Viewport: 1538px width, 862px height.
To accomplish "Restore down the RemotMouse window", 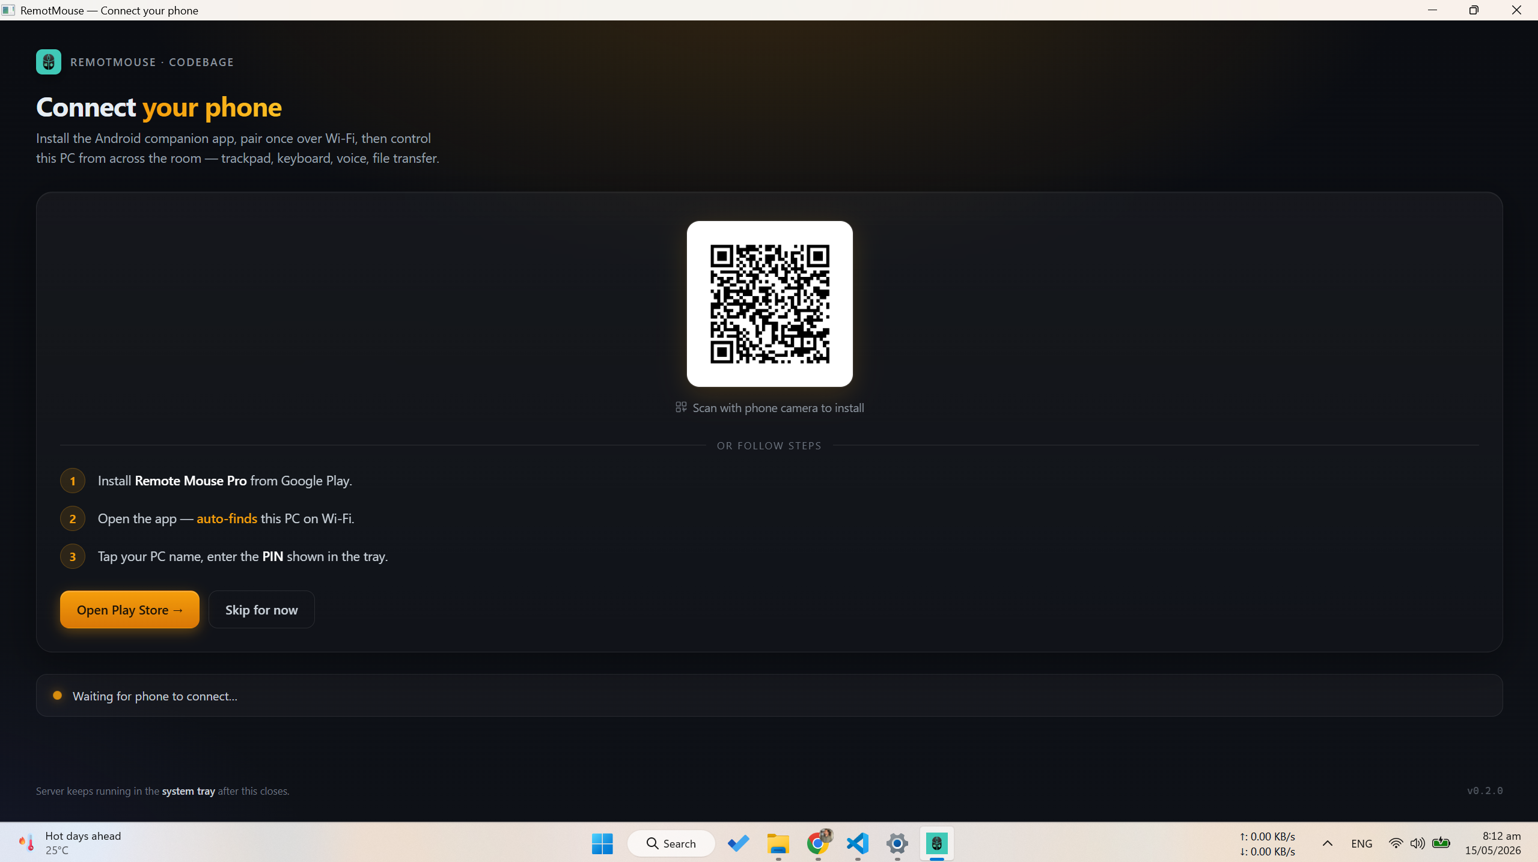I will [1474, 10].
